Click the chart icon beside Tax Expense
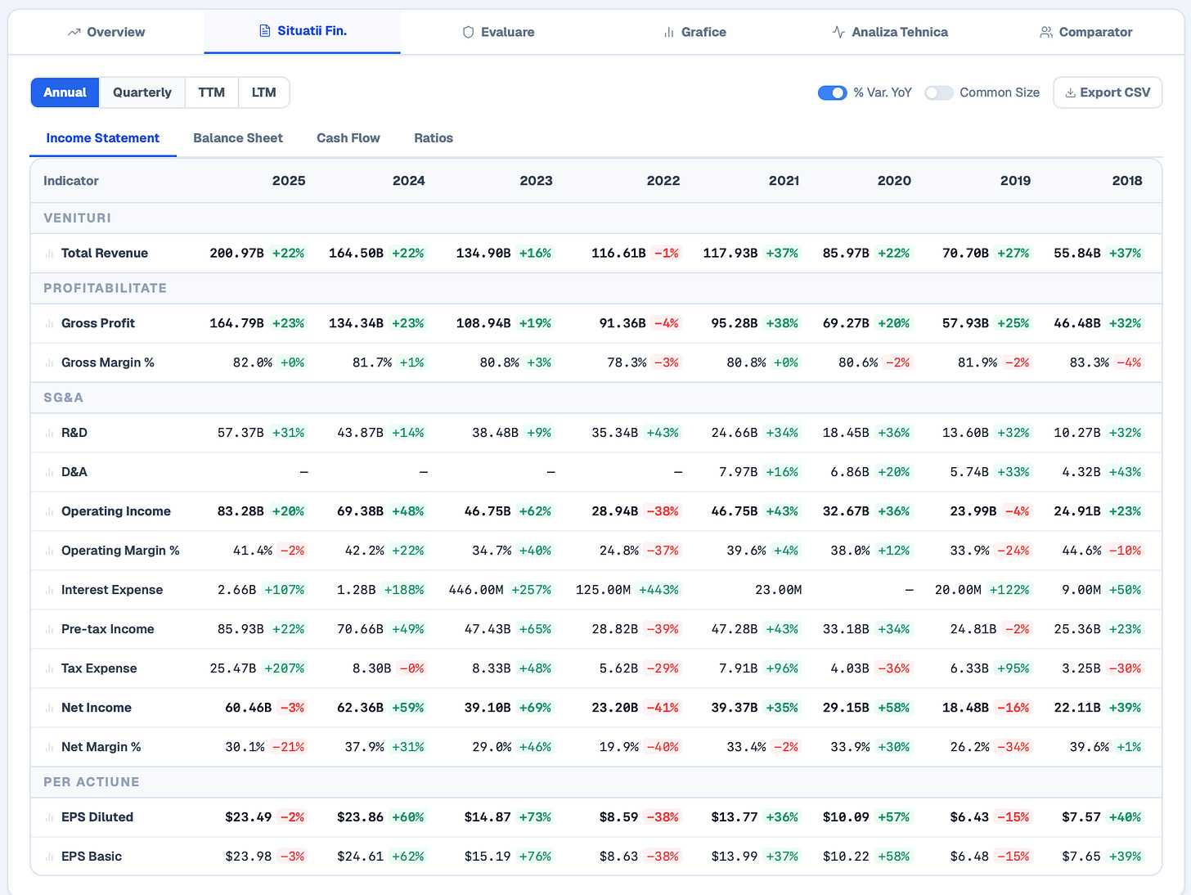The width and height of the screenshot is (1191, 895). 49,669
